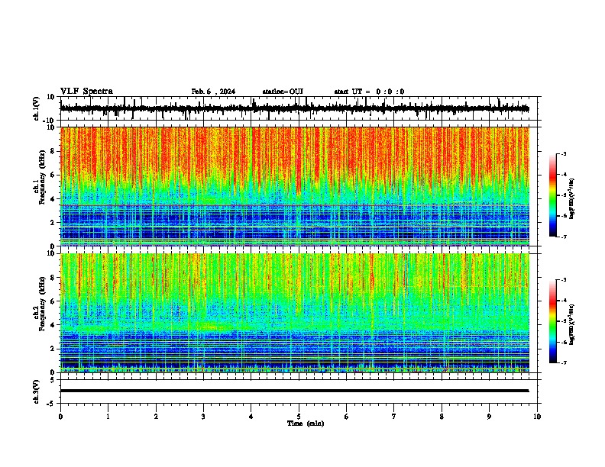Click the time axis tick label "4"
Image resolution: width=605 pixels, height=467 pixels.
point(251,417)
